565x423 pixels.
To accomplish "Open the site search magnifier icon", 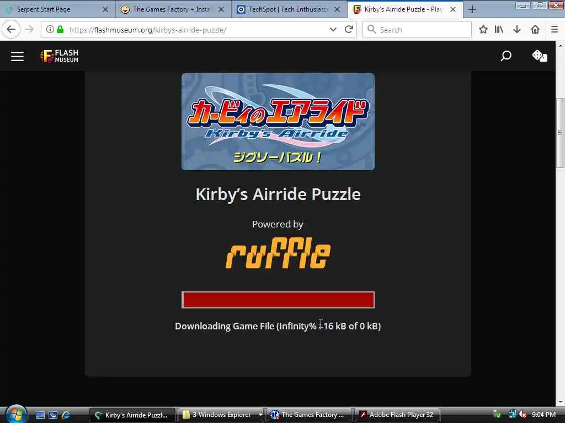I will coord(506,56).
